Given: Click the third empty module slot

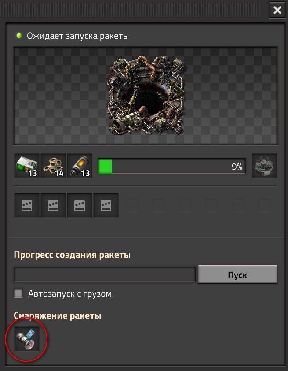Looking at the screenshot, I should pos(80,205).
